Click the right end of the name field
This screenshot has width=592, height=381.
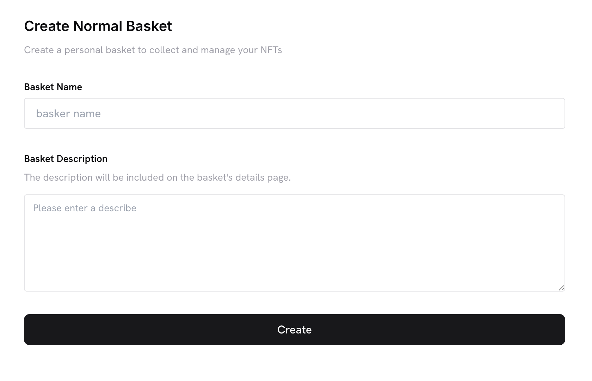point(553,113)
